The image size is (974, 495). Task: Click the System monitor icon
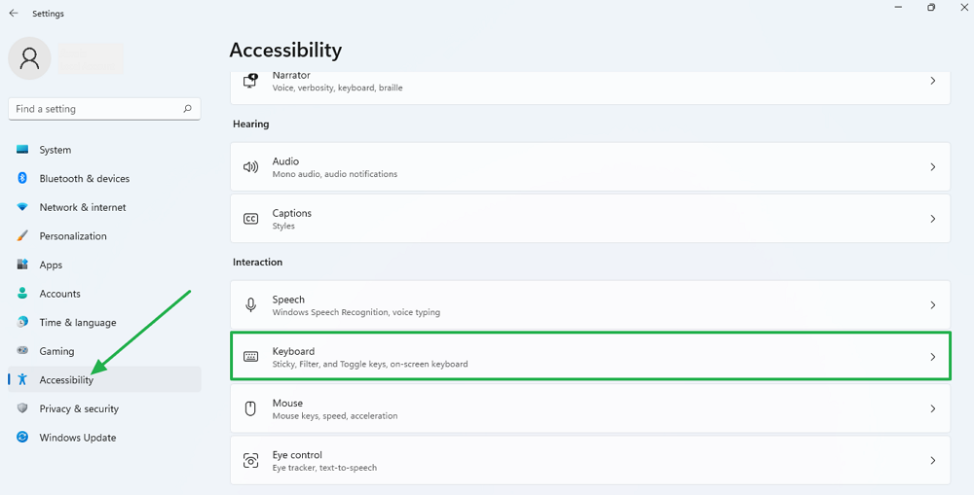[x=22, y=150]
